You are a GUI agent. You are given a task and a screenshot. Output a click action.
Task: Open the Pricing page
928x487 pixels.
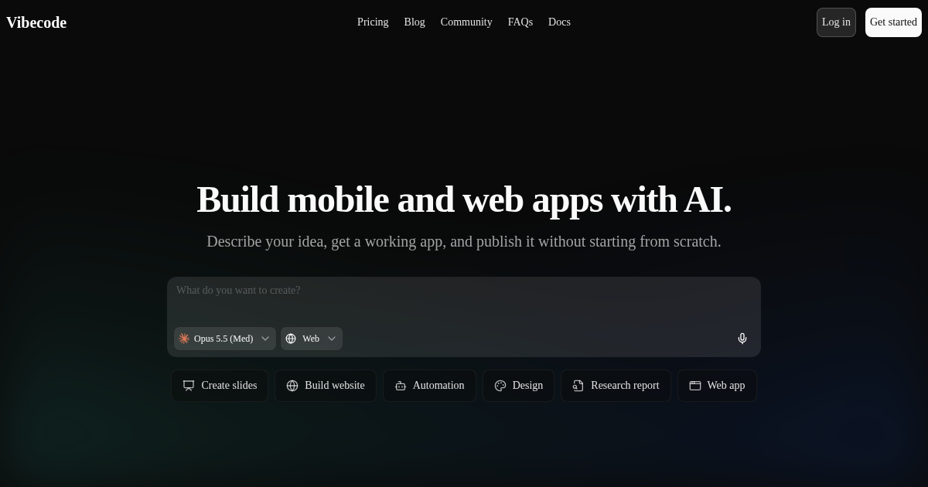pos(373,22)
